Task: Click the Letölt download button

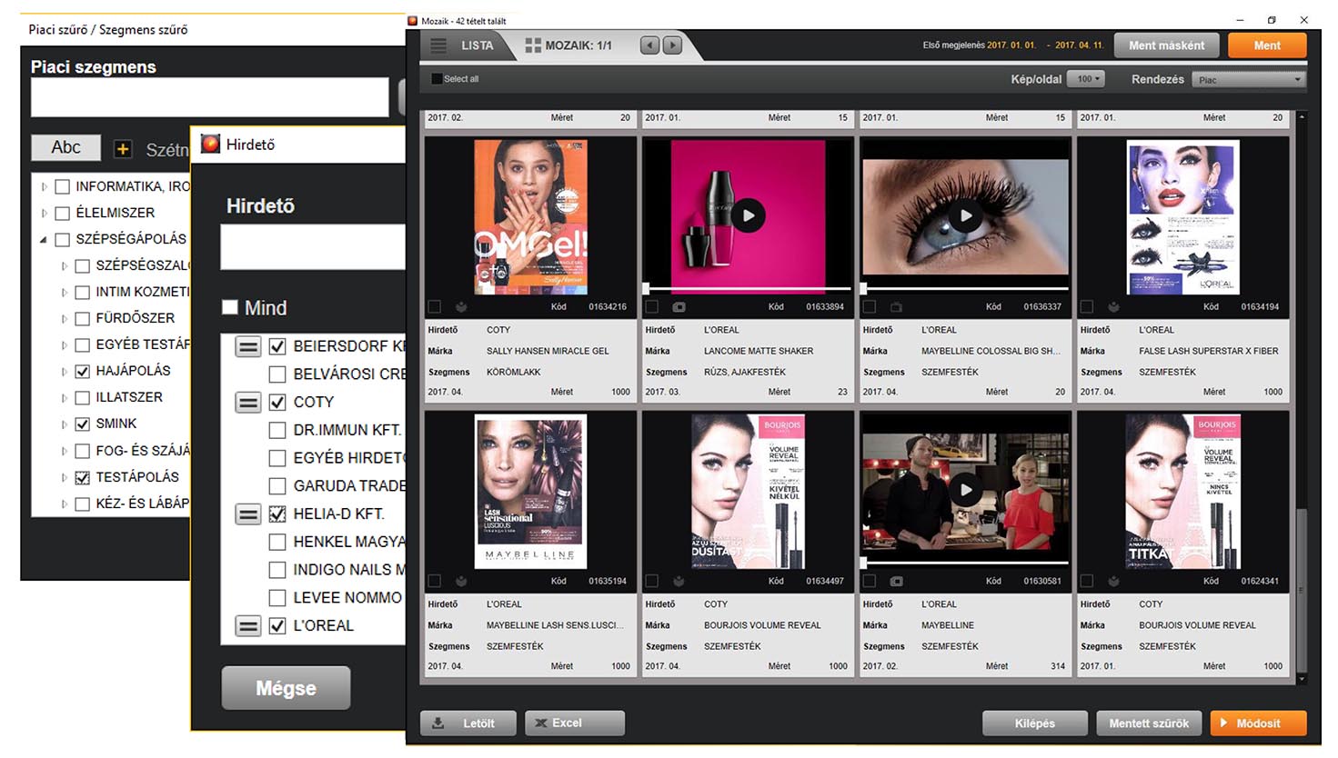Action: pyautogui.click(x=468, y=723)
